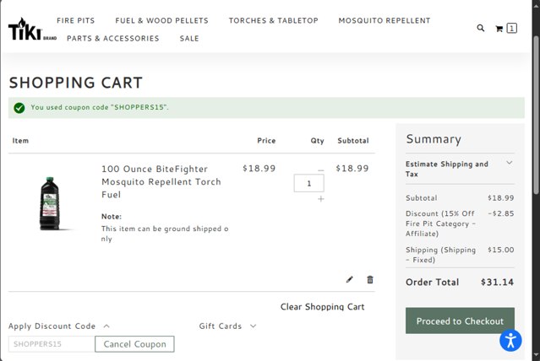Open Fire Pits menu
This screenshot has height=361, width=540.
pyautogui.click(x=76, y=20)
